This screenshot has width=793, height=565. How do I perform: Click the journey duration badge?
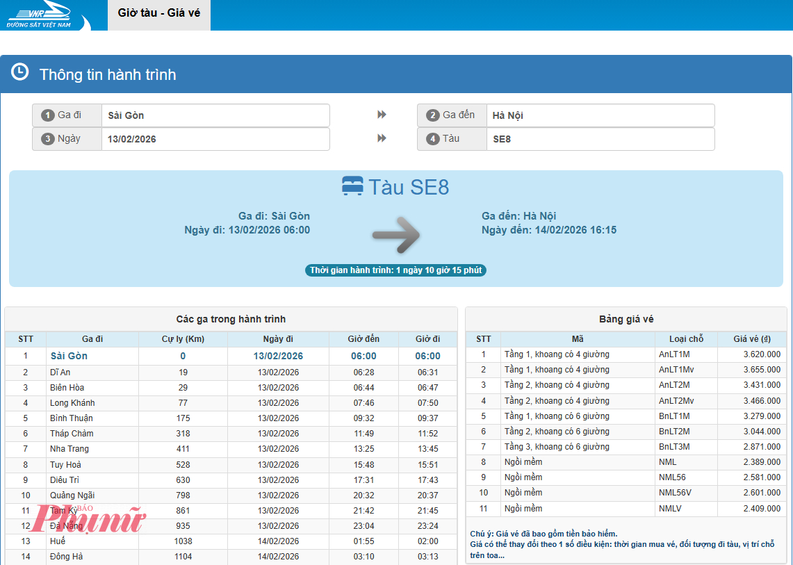click(x=395, y=270)
